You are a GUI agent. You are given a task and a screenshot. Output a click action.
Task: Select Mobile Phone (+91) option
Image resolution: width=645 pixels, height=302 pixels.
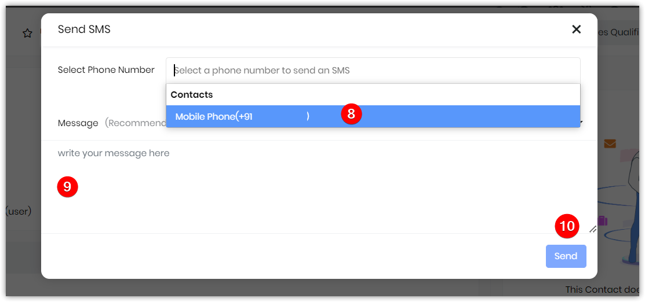click(373, 116)
